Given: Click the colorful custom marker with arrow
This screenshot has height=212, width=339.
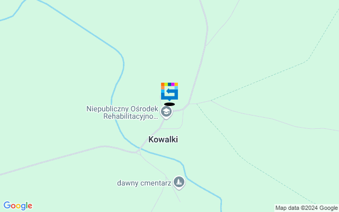Looking at the screenshot, I should pyautogui.click(x=169, y=92).
